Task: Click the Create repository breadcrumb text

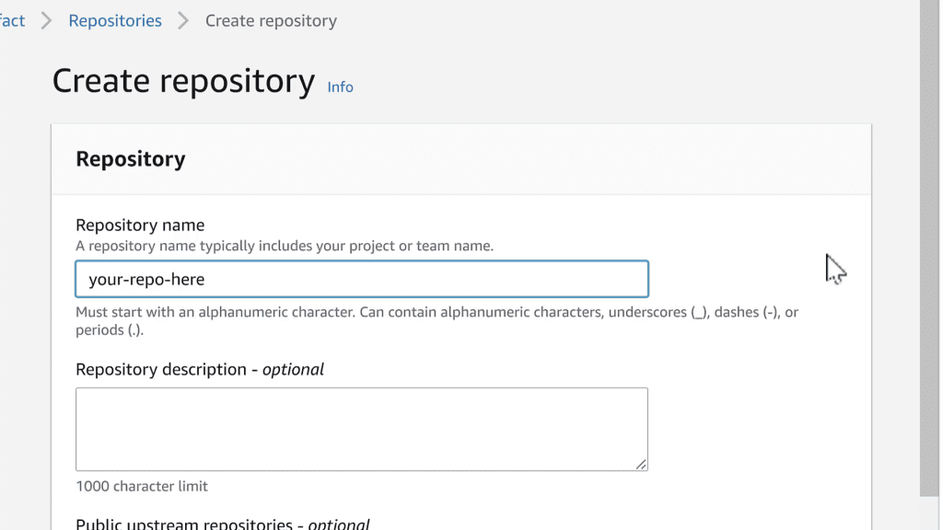Action: 271,20
